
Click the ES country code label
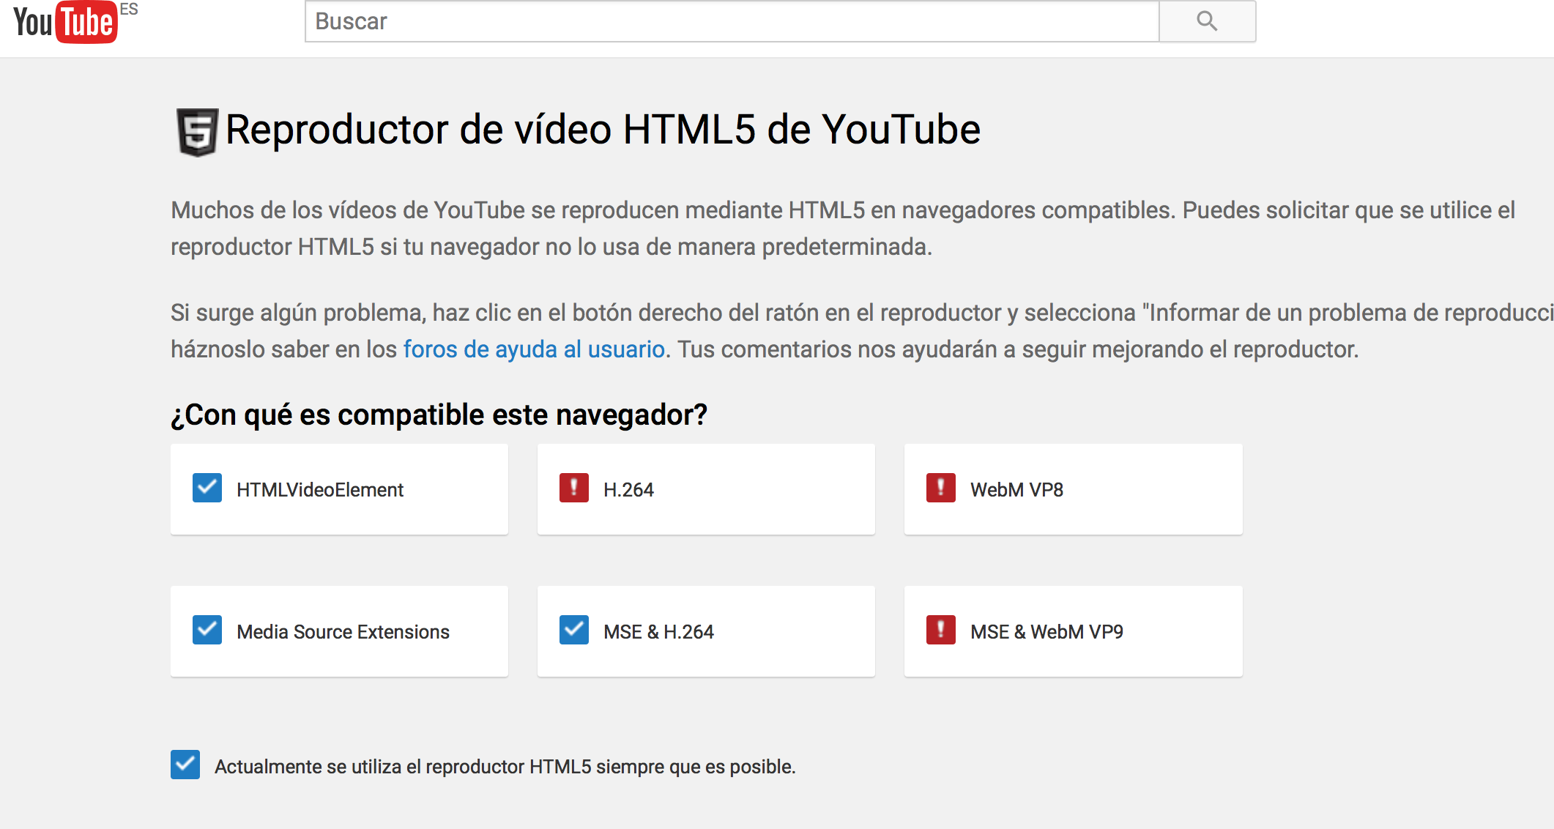pyautogui.click(x=129, y=9)
